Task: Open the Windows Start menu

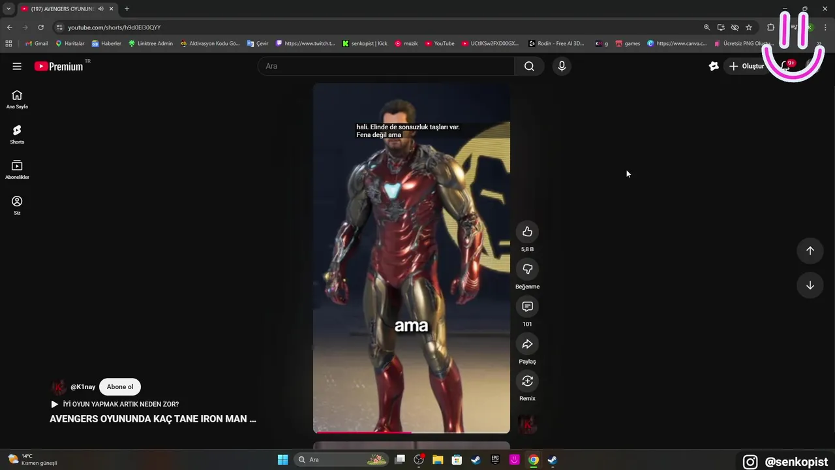Action: 282,460
